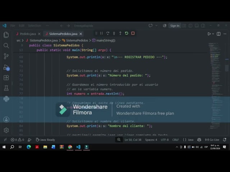
Task: Click the debug launch status icon
Action: [x=29, y=140]
